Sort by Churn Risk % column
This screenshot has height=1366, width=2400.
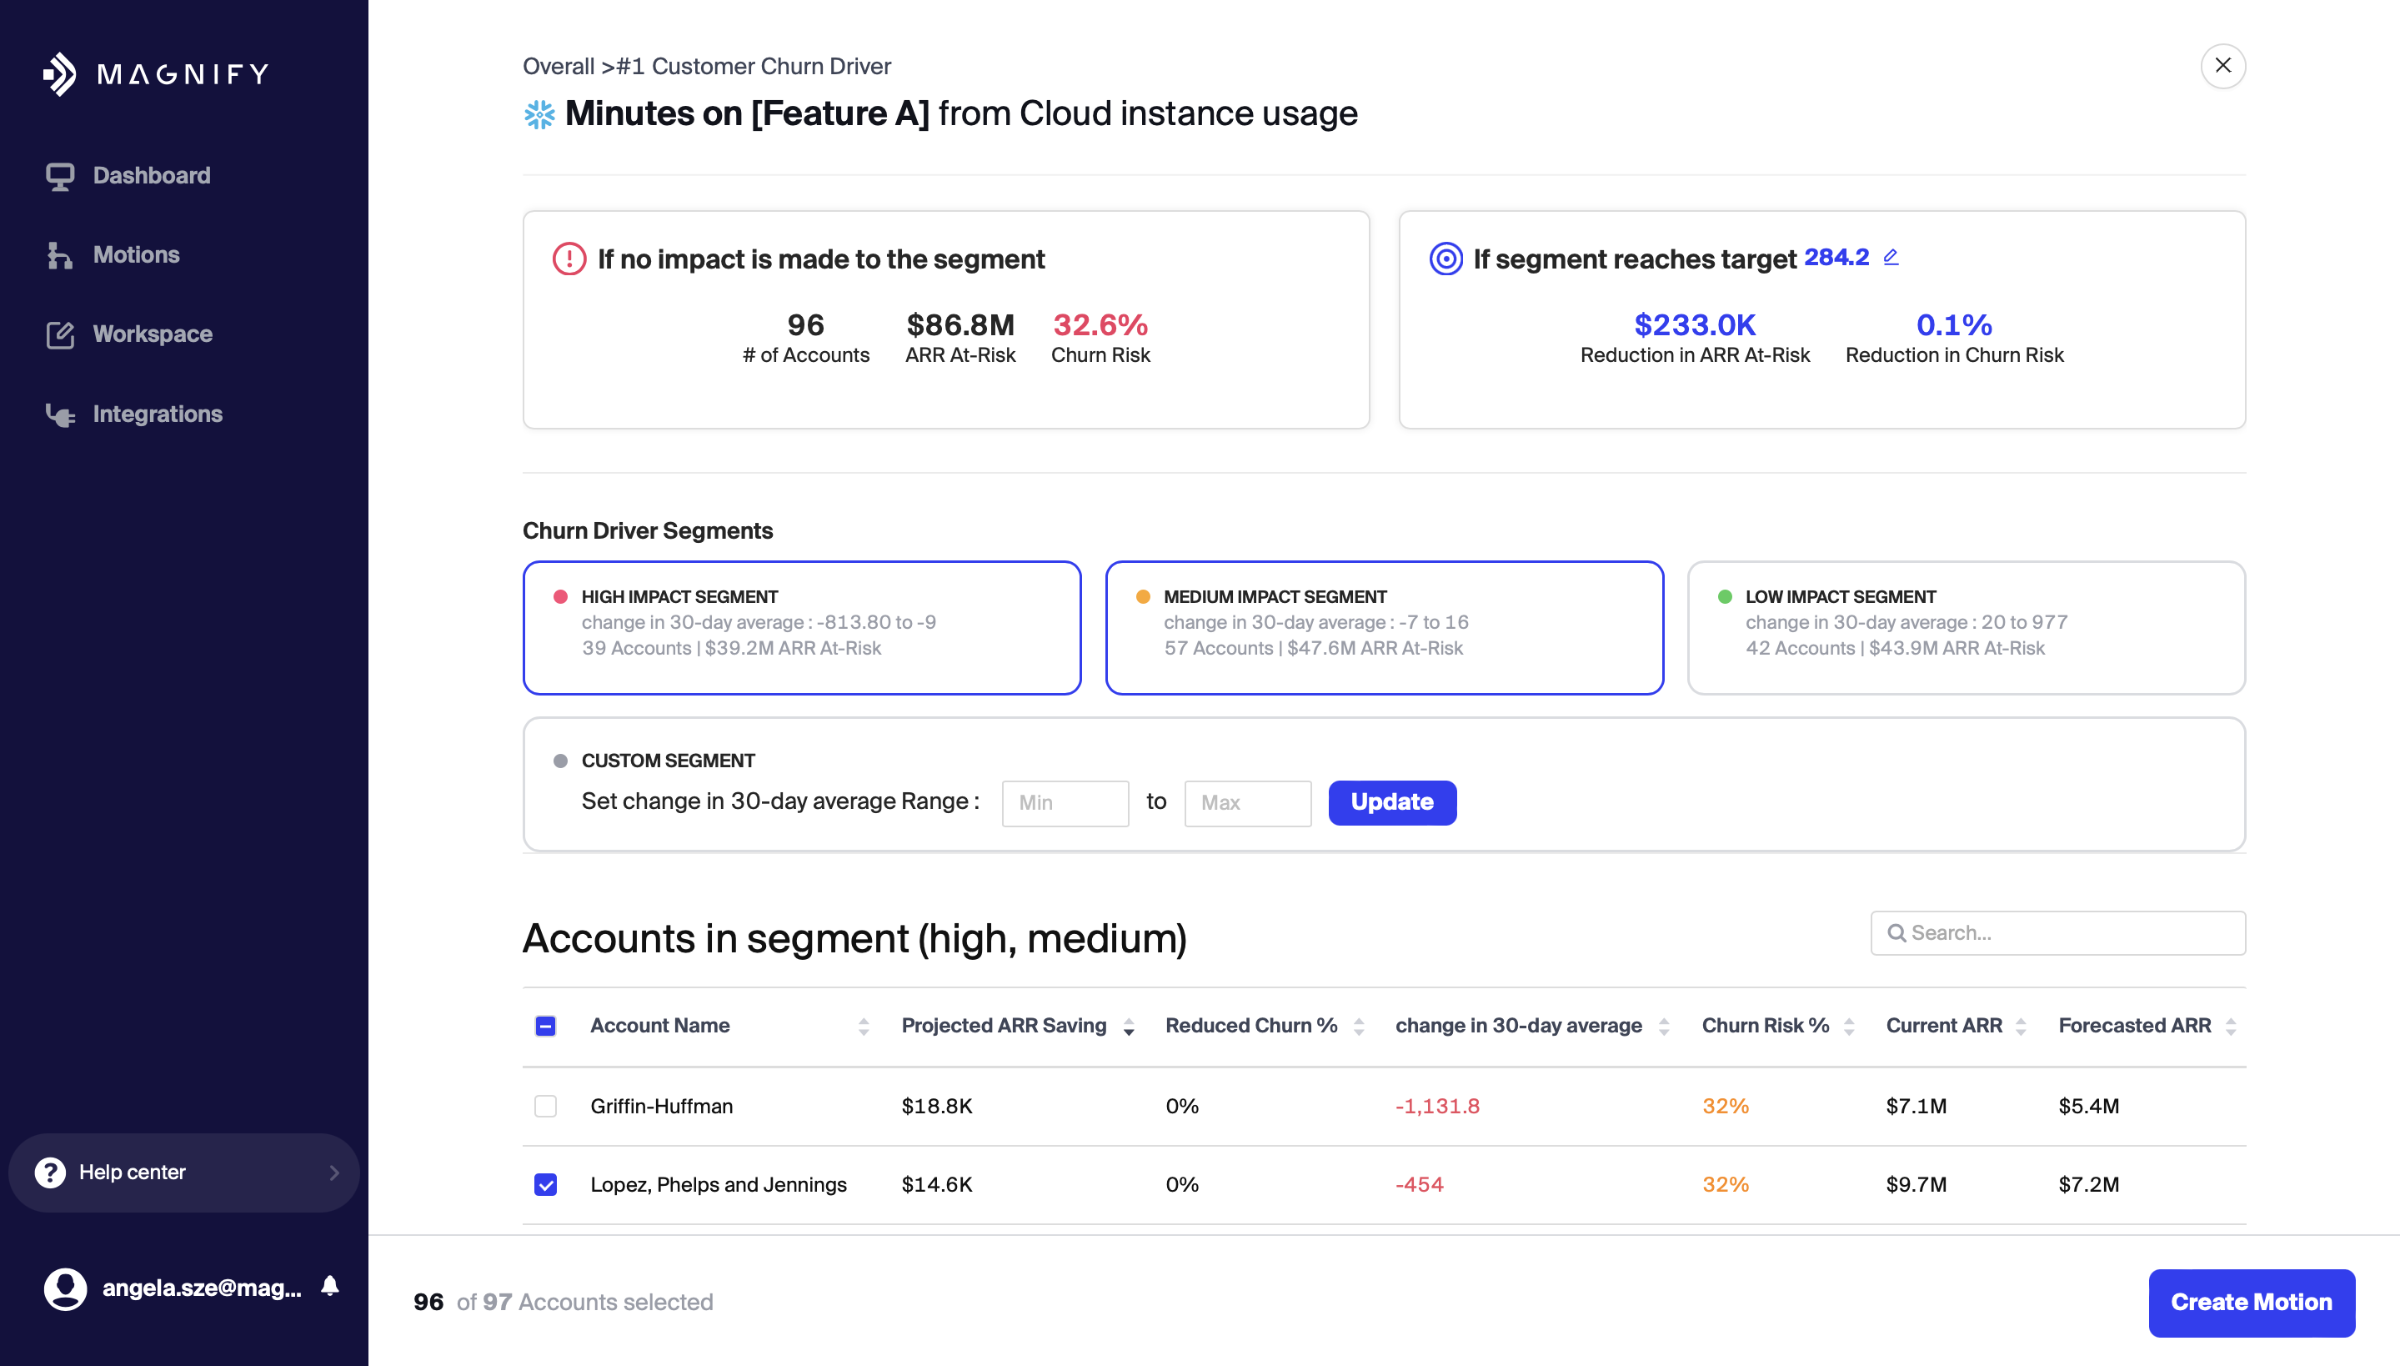[1848, 1027]
